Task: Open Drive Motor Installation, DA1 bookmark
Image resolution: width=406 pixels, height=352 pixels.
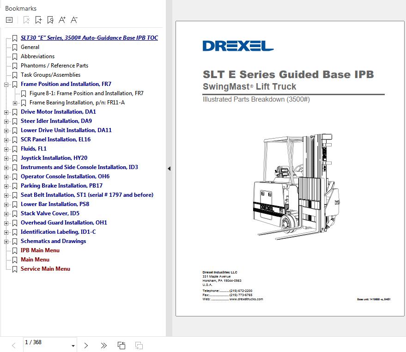Action: pyautogui.click(x=58, y=112)
